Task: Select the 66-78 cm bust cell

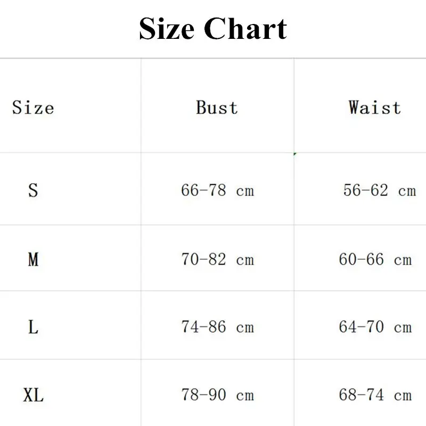Action: point(217,189)
